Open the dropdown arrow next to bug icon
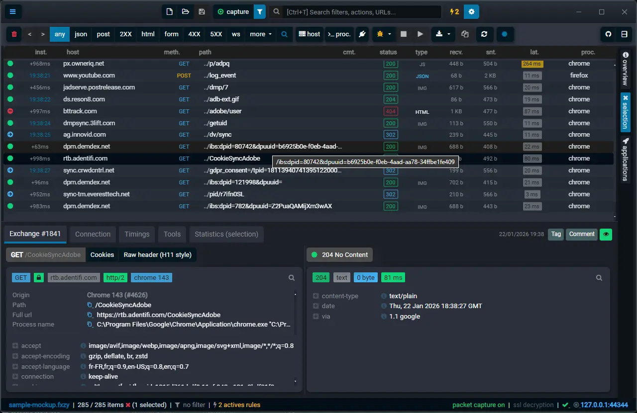 [x=390, y=34]
